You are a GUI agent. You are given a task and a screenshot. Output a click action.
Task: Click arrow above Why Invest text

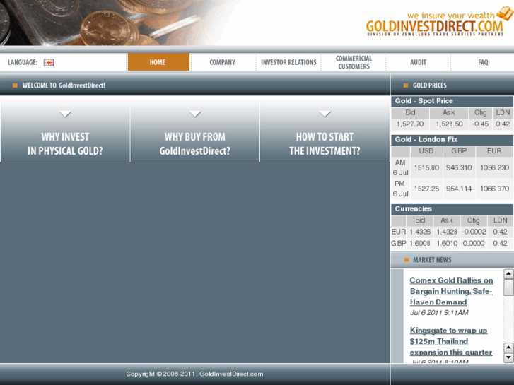point(65,114)
